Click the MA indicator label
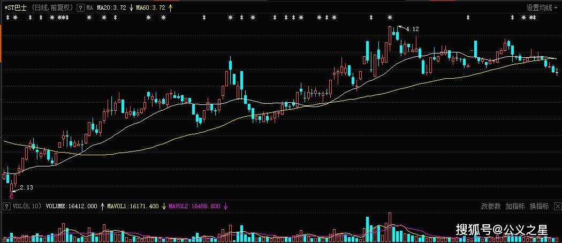 (x=89, y=7)
